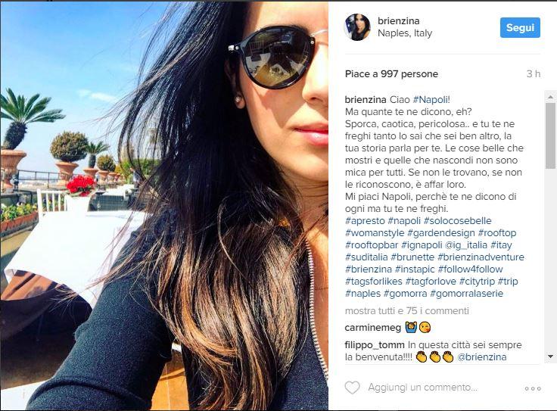View who liked via 'Piace a 997 persone'
Viewport: 557px width, 411px height.
coord(391,74)
